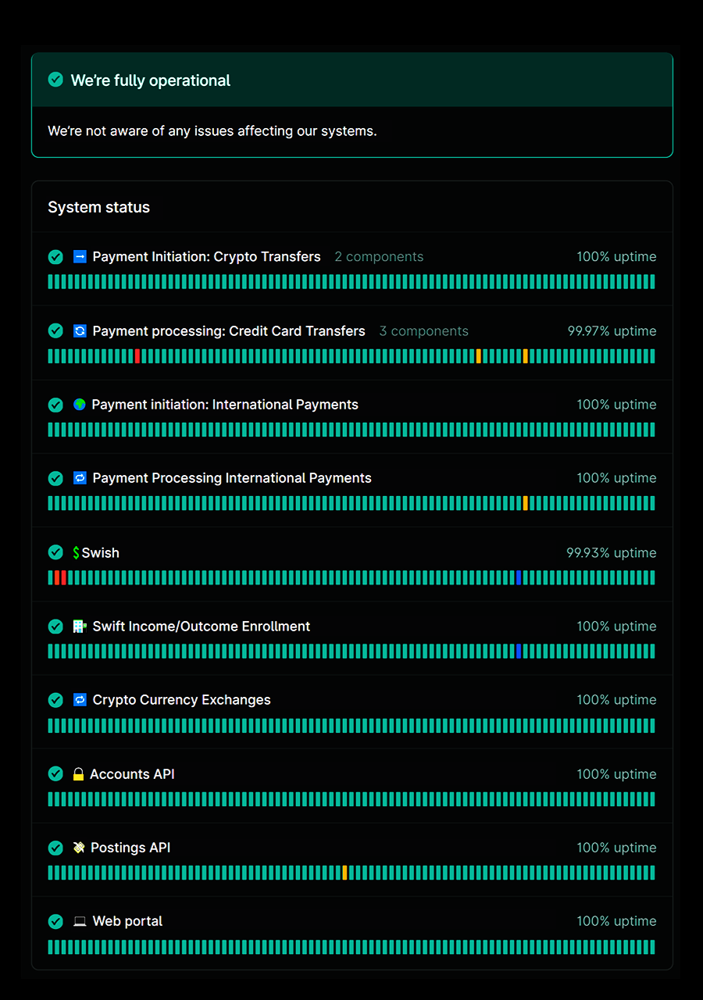The image size is (703, 1000).
Task: Click the yellow bar in Postings API timeline
Action: [x=344, y=873]
